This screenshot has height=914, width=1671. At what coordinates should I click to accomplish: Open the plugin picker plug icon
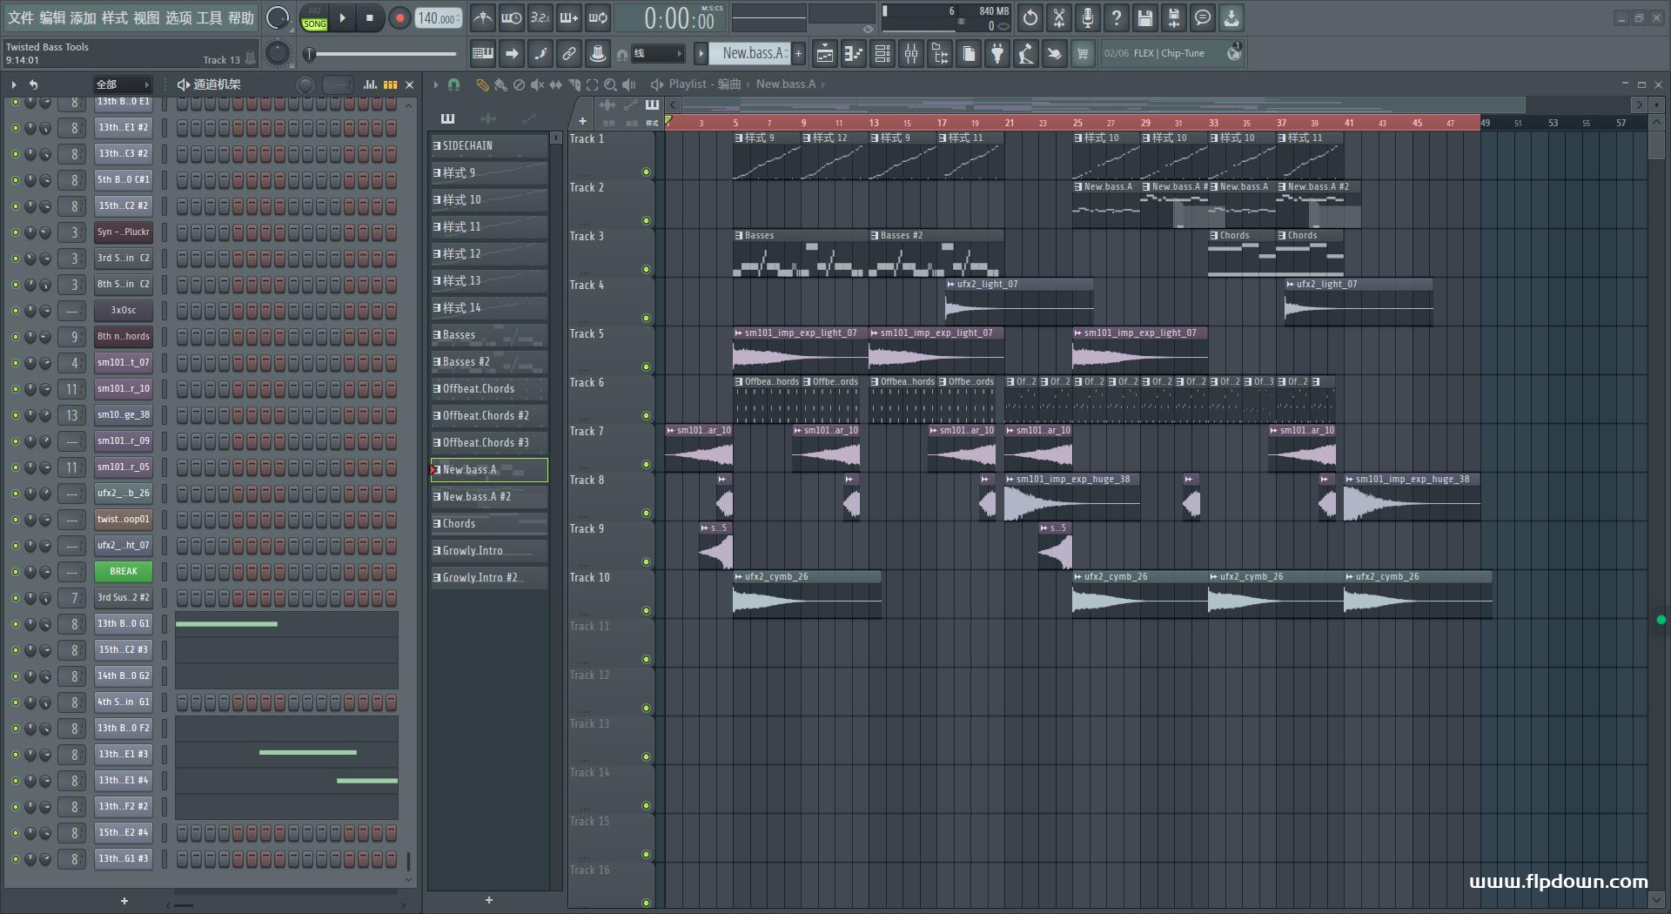pos(997,54)
